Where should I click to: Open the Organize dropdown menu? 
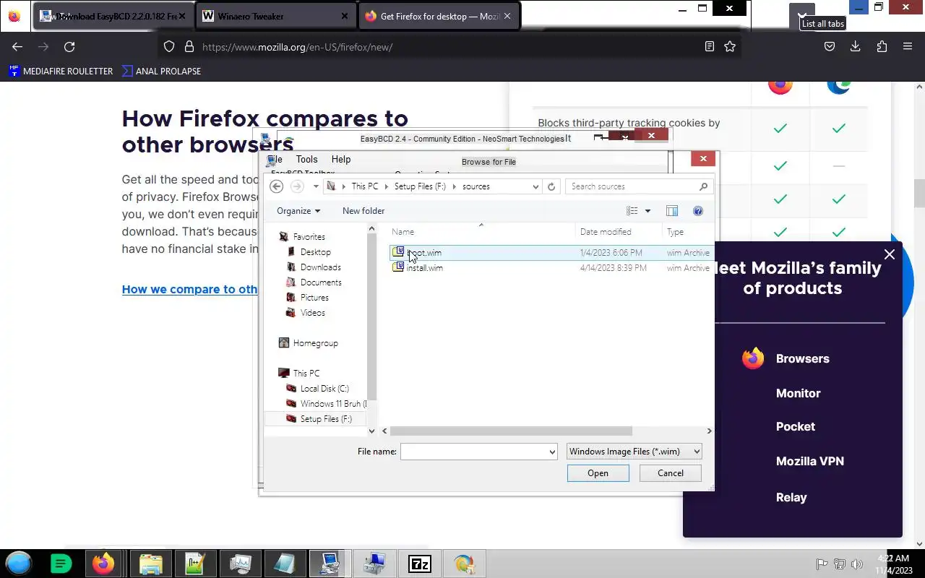tap(298, 211)
